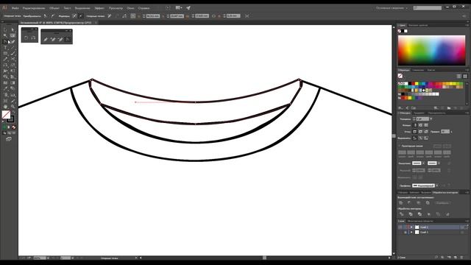Switch to the Градиент panel tab
The width and height of the screenshot is (471, 265).
point(419,113)
